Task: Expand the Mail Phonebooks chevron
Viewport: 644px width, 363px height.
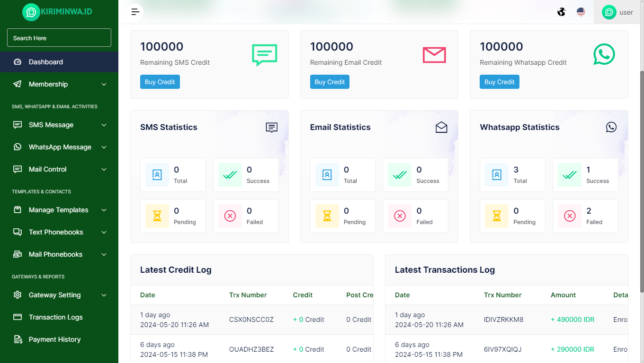Action: click(104, 254)
